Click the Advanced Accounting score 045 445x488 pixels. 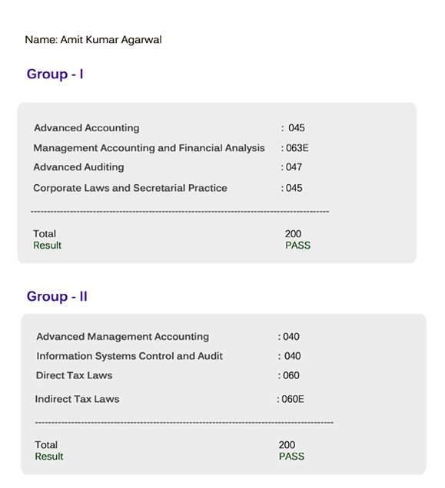click(296, 128)
